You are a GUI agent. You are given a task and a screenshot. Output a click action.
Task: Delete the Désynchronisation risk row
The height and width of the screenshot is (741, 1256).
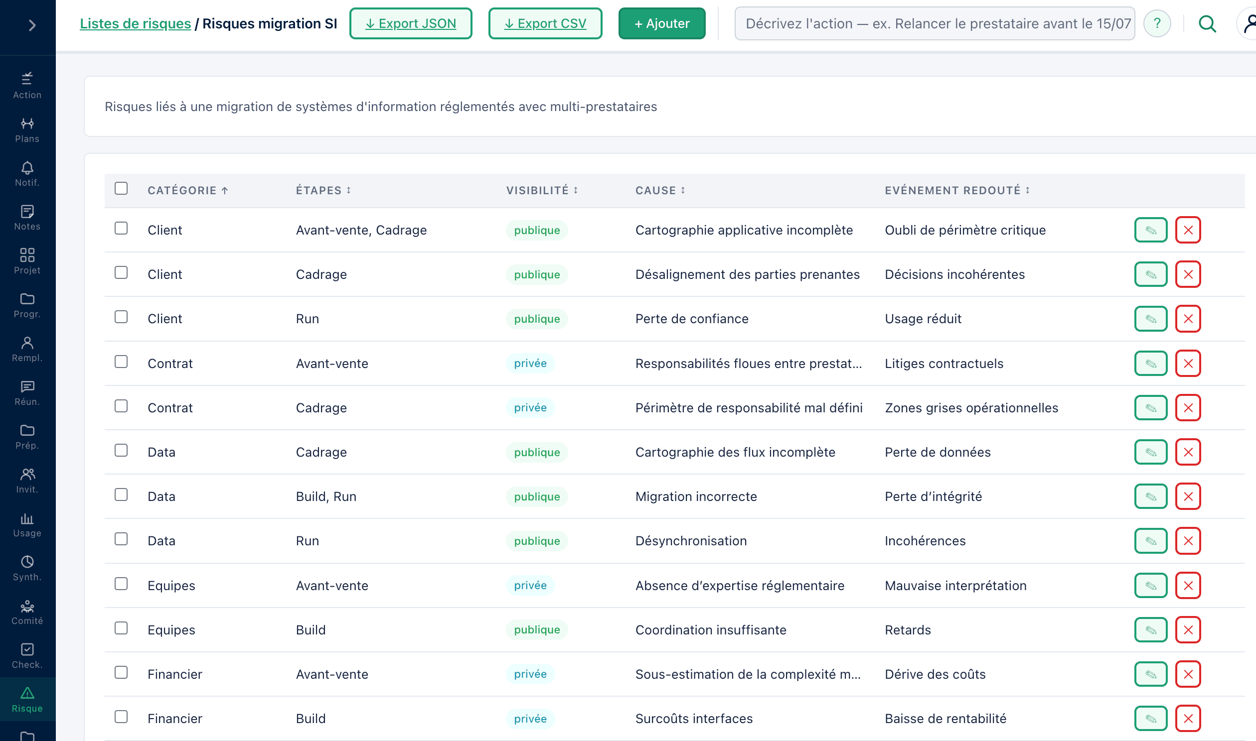coord(1188,541)
